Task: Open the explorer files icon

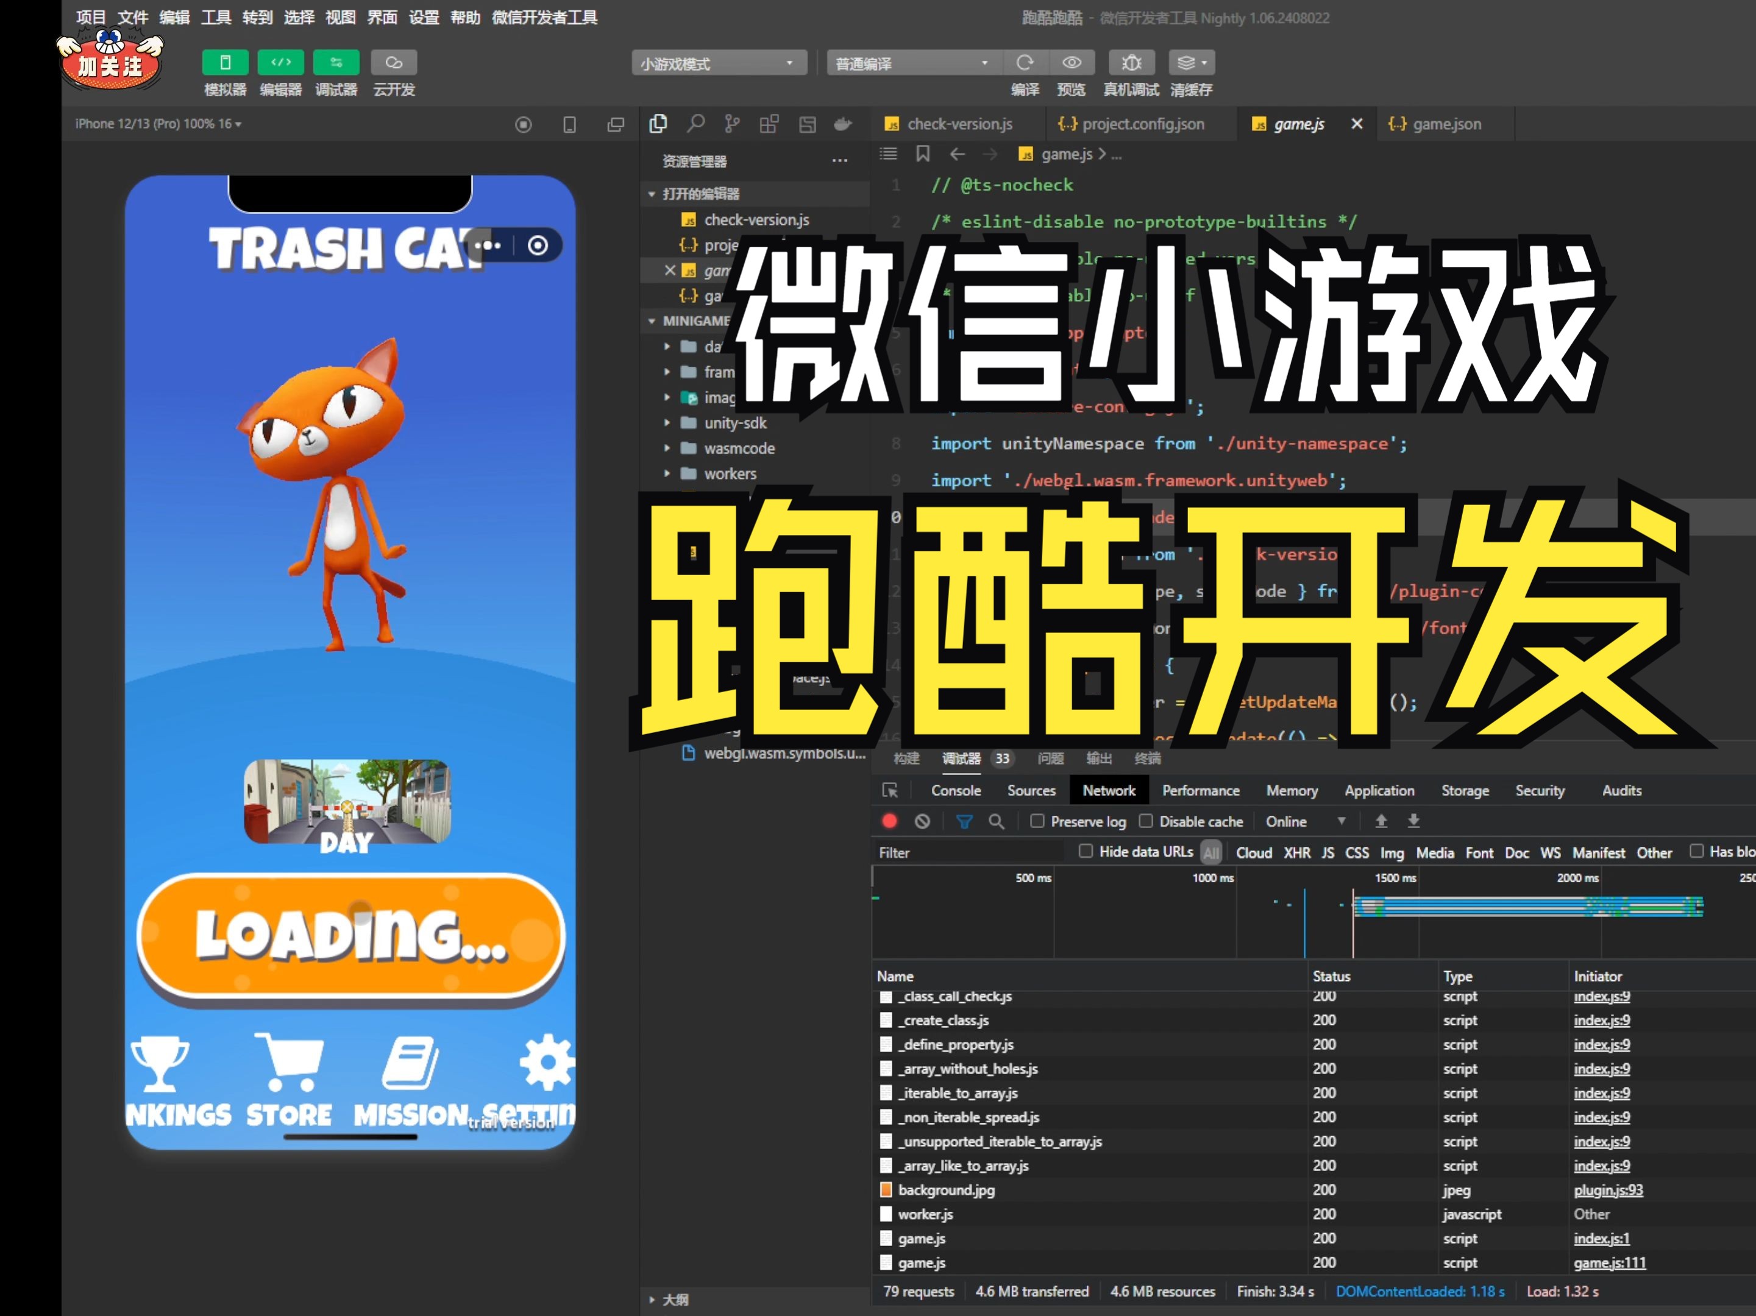Action: click(657, 124)
